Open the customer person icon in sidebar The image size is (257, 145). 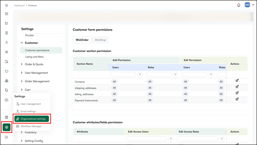(7, 42)
